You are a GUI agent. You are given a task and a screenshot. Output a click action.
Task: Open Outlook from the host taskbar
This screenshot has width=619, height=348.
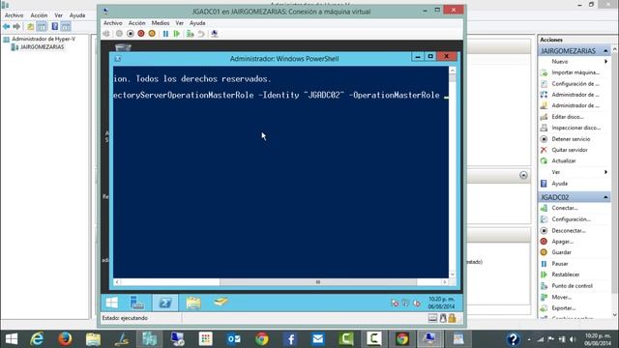click(x=234, y=339)
